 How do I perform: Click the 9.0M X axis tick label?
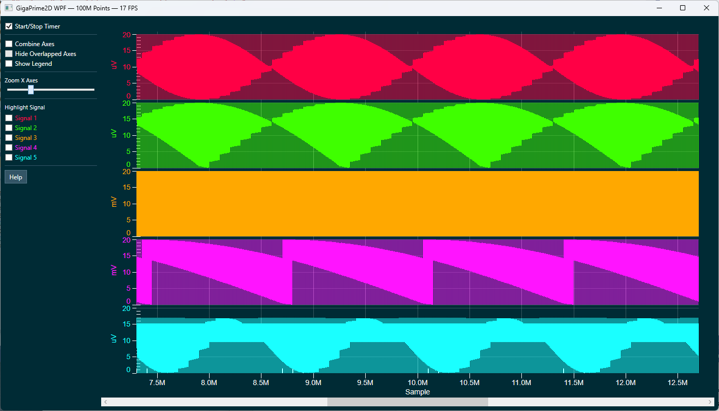(313, 382)
